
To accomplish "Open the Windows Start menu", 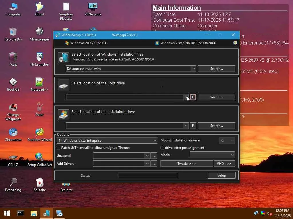I will [7, 213].
